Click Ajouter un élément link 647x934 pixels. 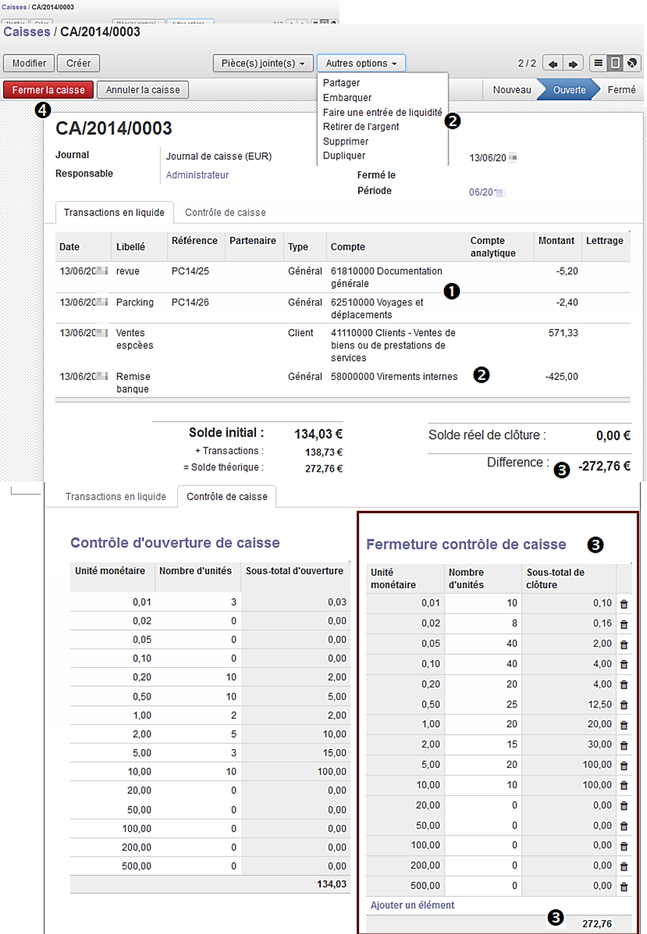coord(412,905)
